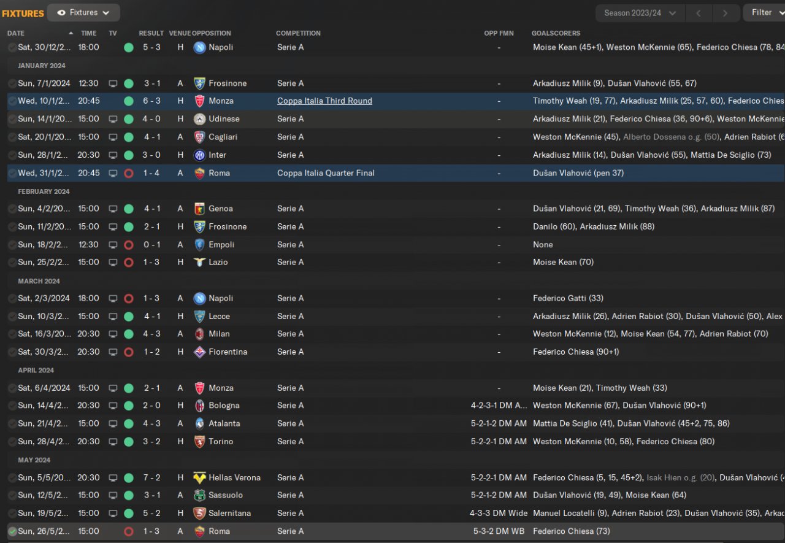
Task: Open the Coppa Italia Quarter Final competition
Action: pyautogui.click(x=326, y=173)
